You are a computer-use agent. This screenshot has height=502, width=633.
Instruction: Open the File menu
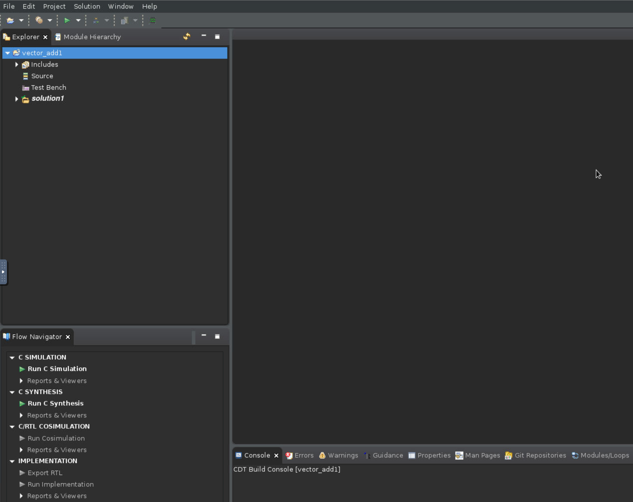(9, 6)
